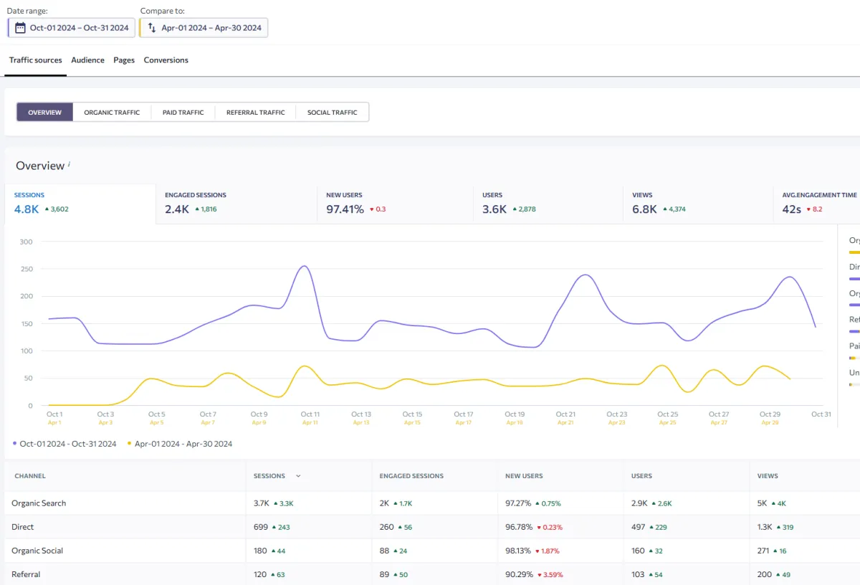Image resolution: width=860 pixels, height=585 pixels.
Task: Open the Oct-01 2024 date range picker
Action: coord(72,28)
